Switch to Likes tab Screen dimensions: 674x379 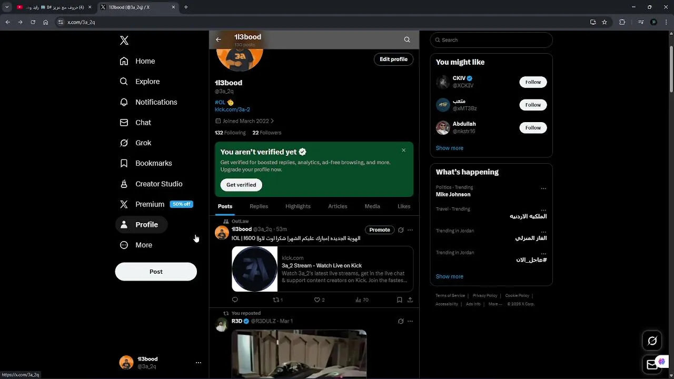(x=404, y=206)
